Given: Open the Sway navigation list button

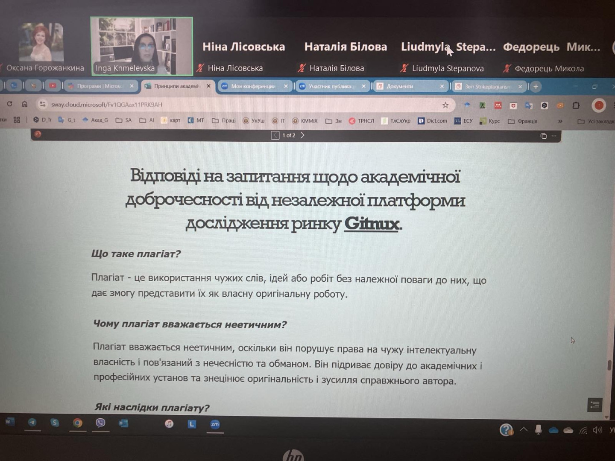Looking at the screenshot, I should pos(594,405).
